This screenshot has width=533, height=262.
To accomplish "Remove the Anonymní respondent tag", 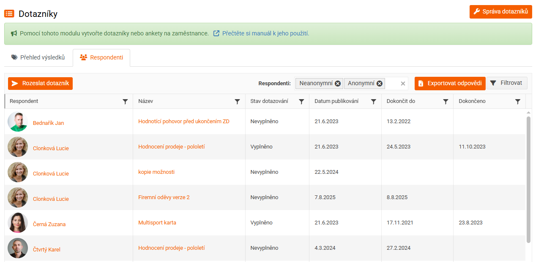I will pyautogui.click(x=380, y=84).
